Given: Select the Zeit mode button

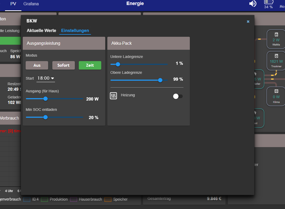Looking at the screenshot, I should [90, 65].
